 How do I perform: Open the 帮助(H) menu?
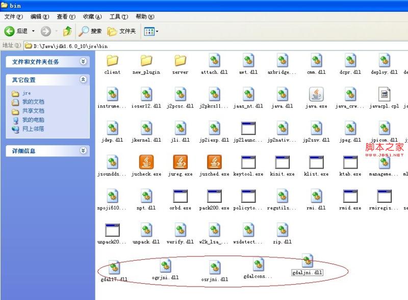(x=145, y=17)
